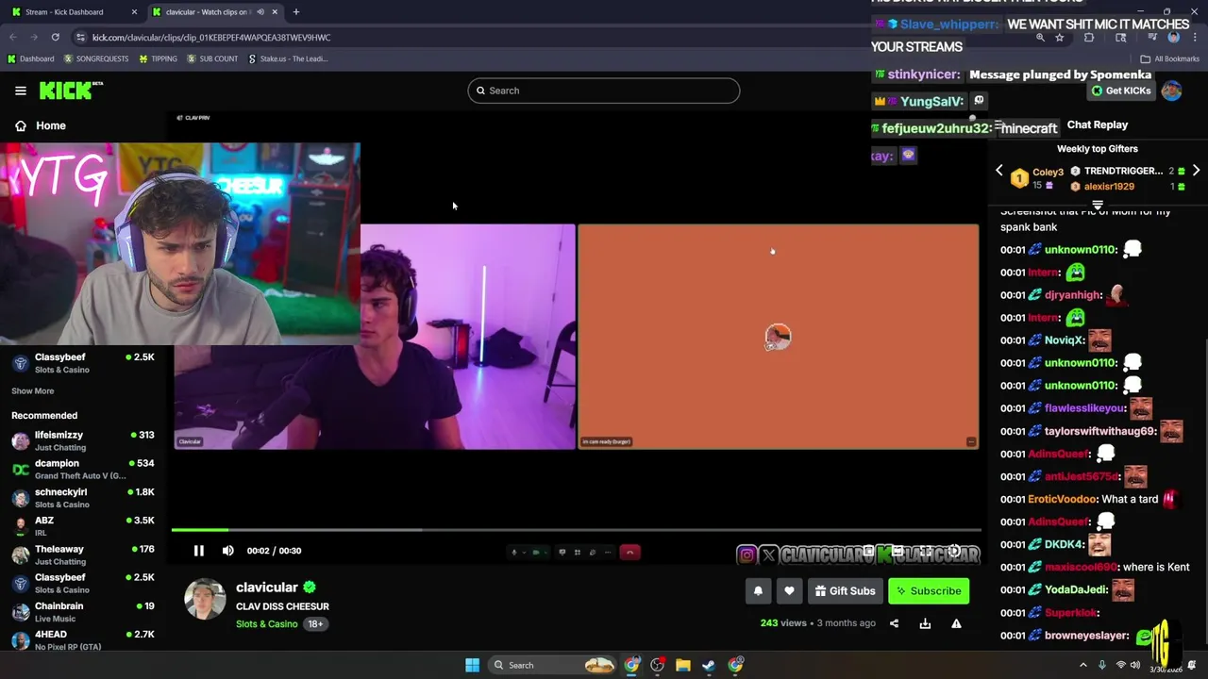
Task: Open Chrome extensions puzzle icon
Action: coord(1089,38)
